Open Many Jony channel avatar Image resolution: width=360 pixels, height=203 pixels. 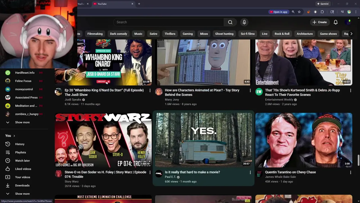(x=159, y=92)
